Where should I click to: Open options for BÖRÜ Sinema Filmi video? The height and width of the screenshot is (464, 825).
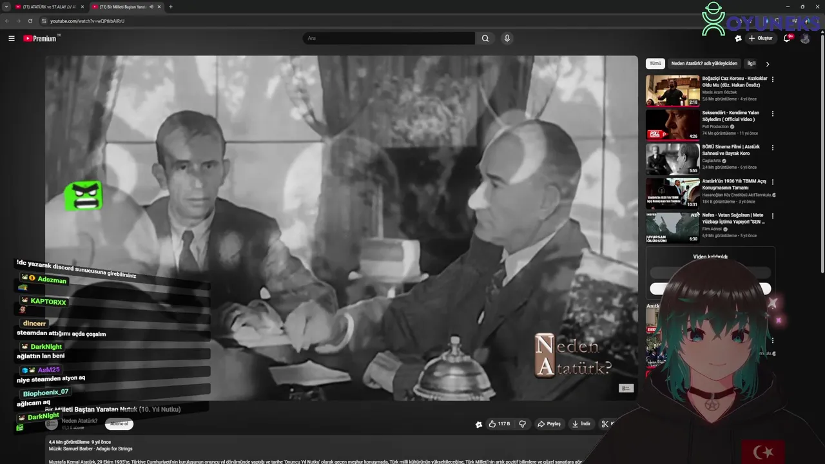(x=772, y=148)
